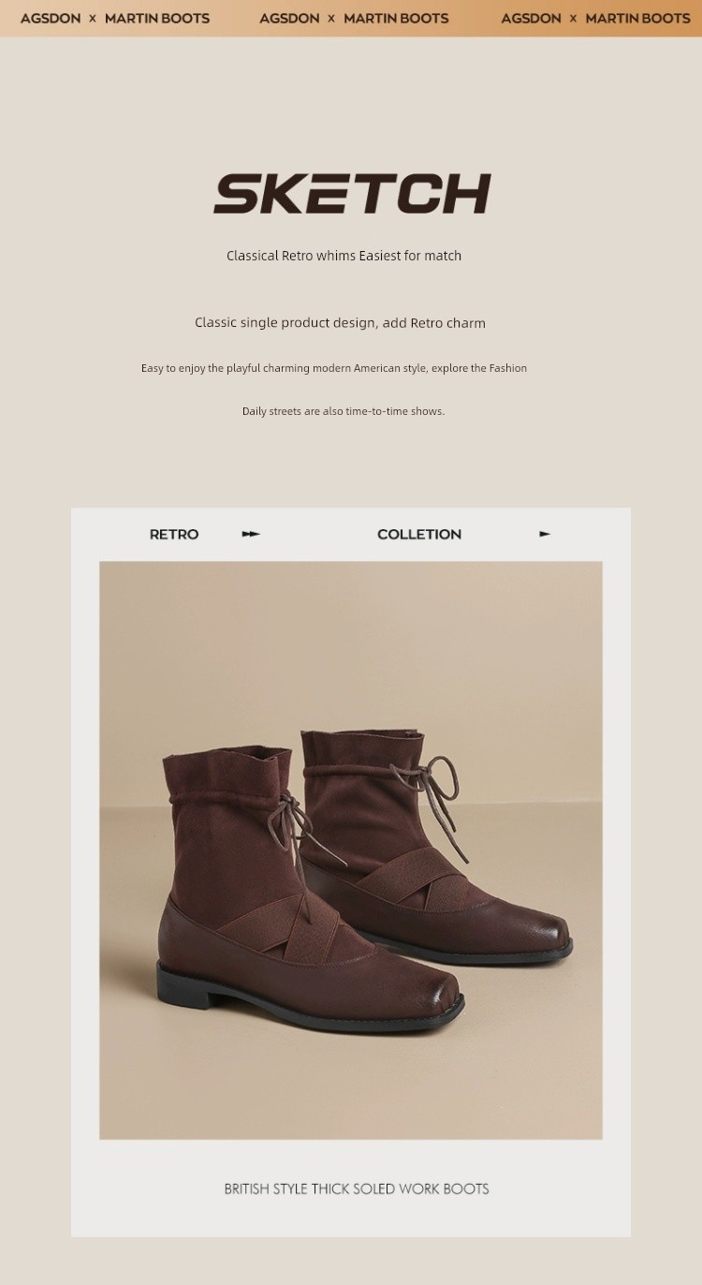Click the x separator in middle banner
The width and height of the screenshot is (702, 1285).
[x=331, y=19]
